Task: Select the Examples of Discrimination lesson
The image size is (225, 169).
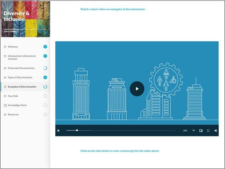Action: coord(25,87)
